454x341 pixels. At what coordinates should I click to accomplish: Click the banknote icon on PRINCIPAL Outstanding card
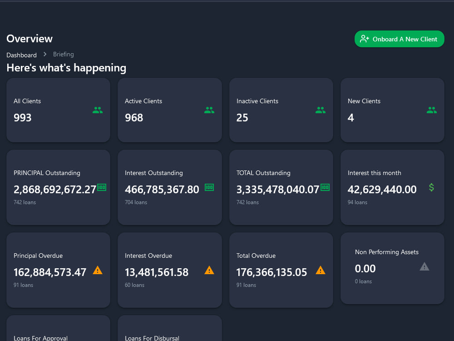tap(103, 187)
